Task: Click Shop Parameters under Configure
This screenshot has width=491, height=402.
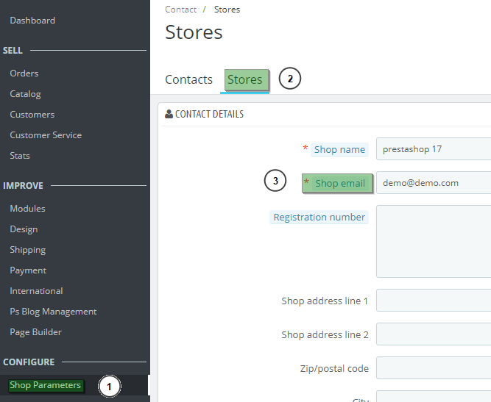Action: click(45, 385)
